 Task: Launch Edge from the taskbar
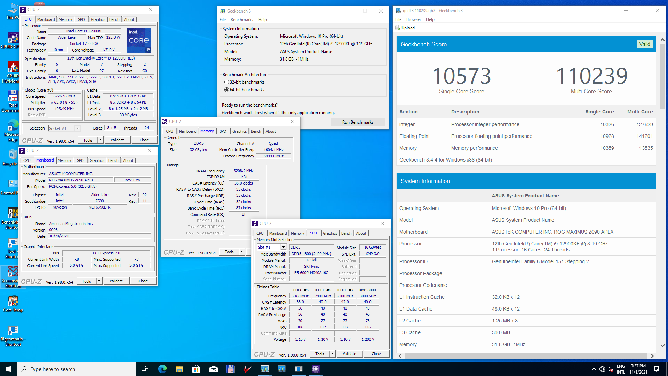coord(162,369)
